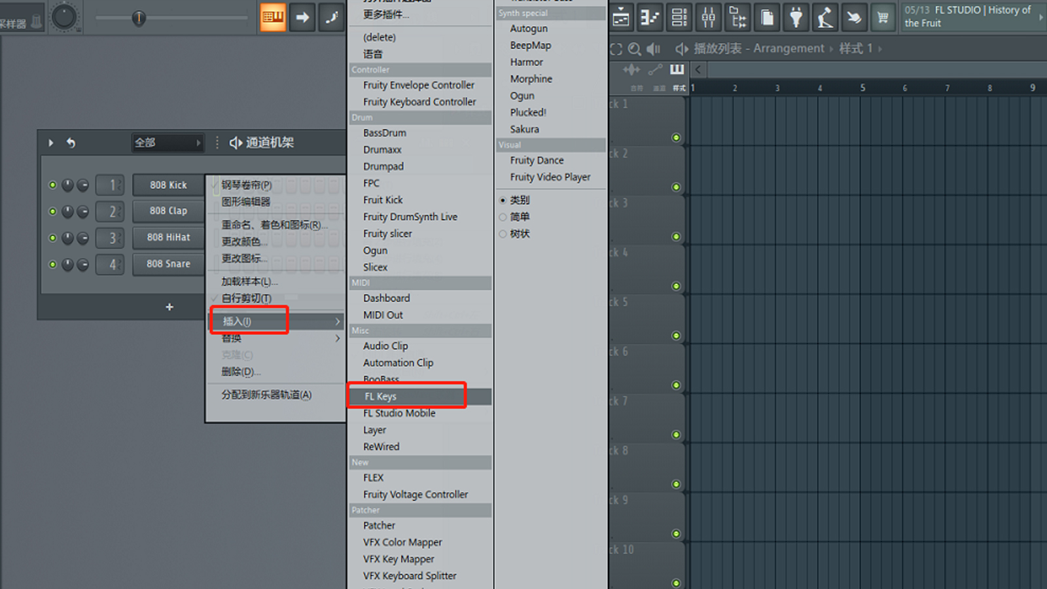
Task: Click the touch controller hand icon
Action: click(854, 18)
